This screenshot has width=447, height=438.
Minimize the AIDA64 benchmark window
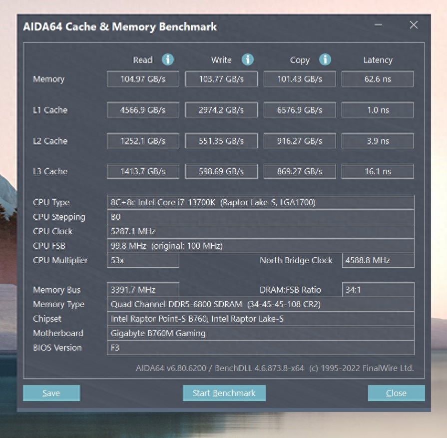pos(378,25)
